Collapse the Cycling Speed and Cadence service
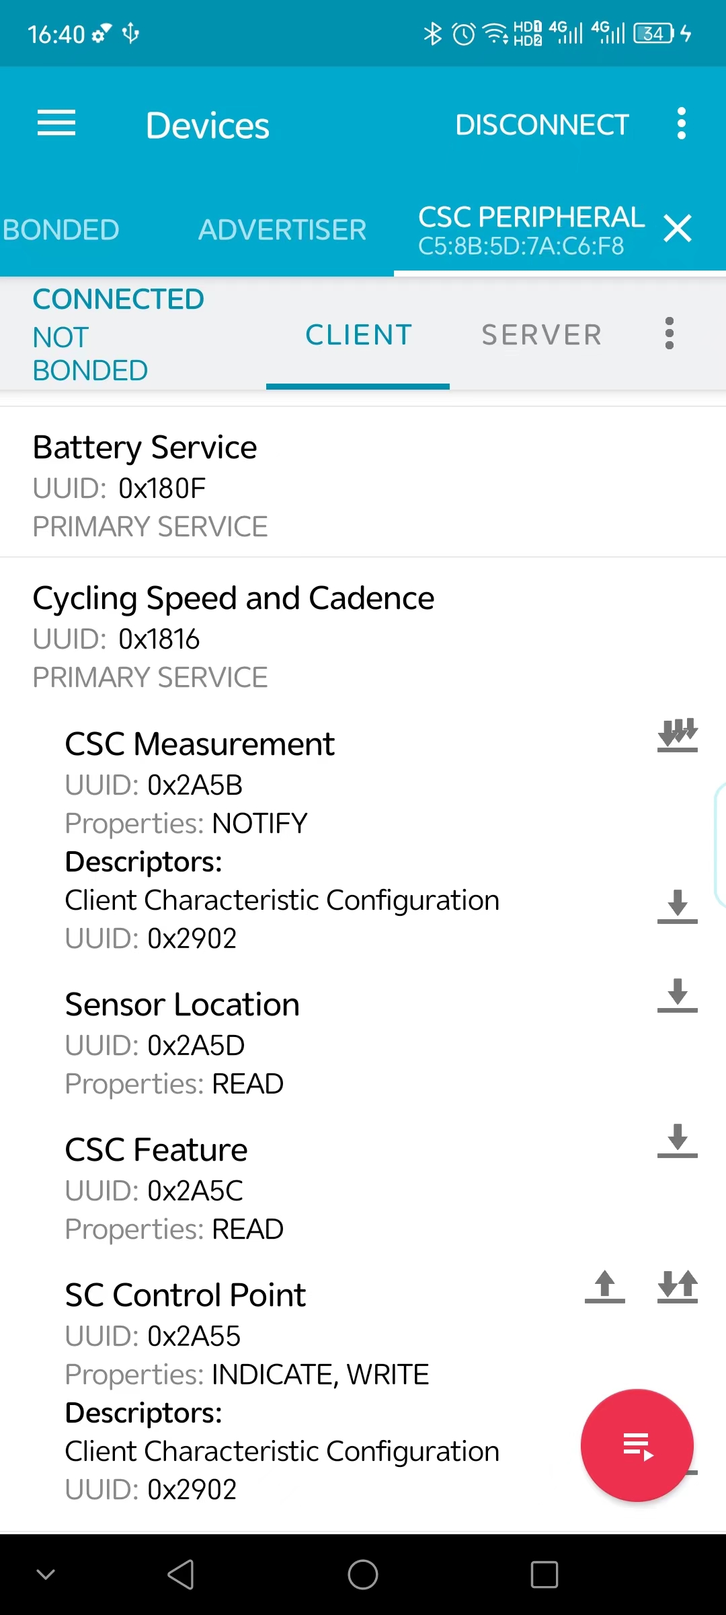This screenshot has width=726, height=1615. pos(363,635)
